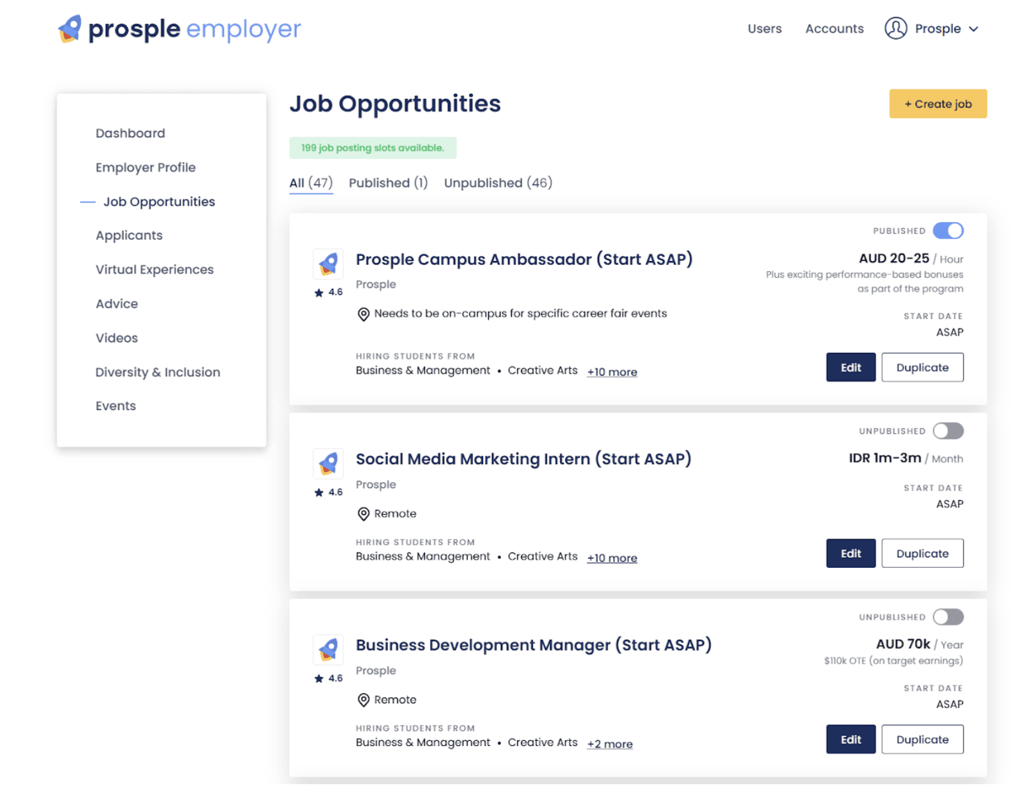1021x788 pixels.
Task: Select Job Opportunities in the sidebar
Action: [159, 202]
